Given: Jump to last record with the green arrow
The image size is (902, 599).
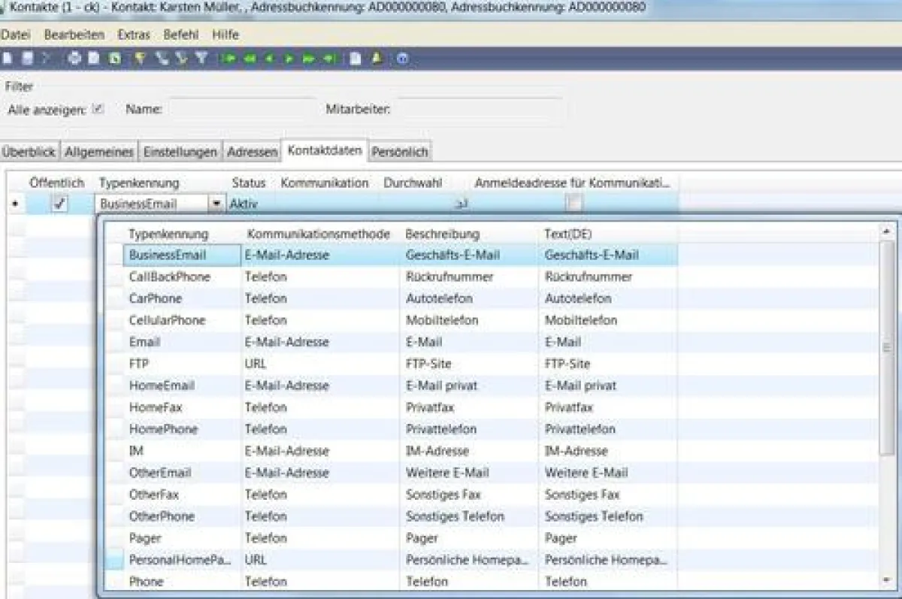Looking at the screenshot, I should tap(328, 59).
